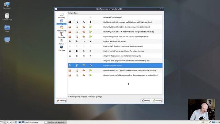Click the Oxygen play preview icon
Image resolution: width=220 pixels, height=124 pixels.
(91, 65)
